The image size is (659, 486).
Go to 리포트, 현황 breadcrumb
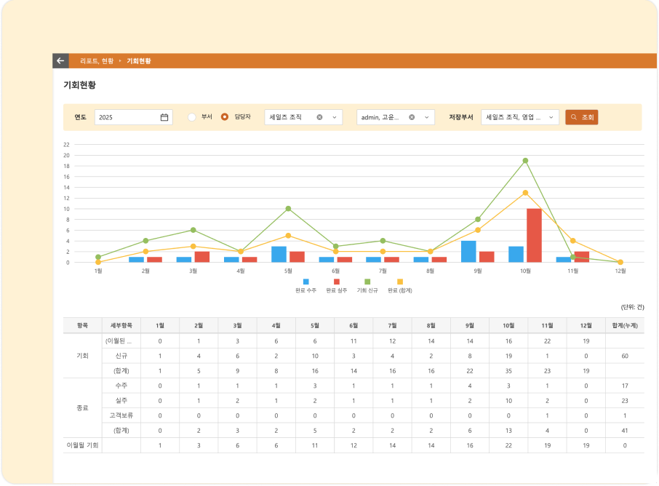[x=97, y=61]
